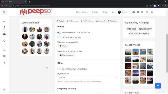The image size is (168, 94).
Task: Open the members icon in left sidebar
Action: (x=4, y=34)
